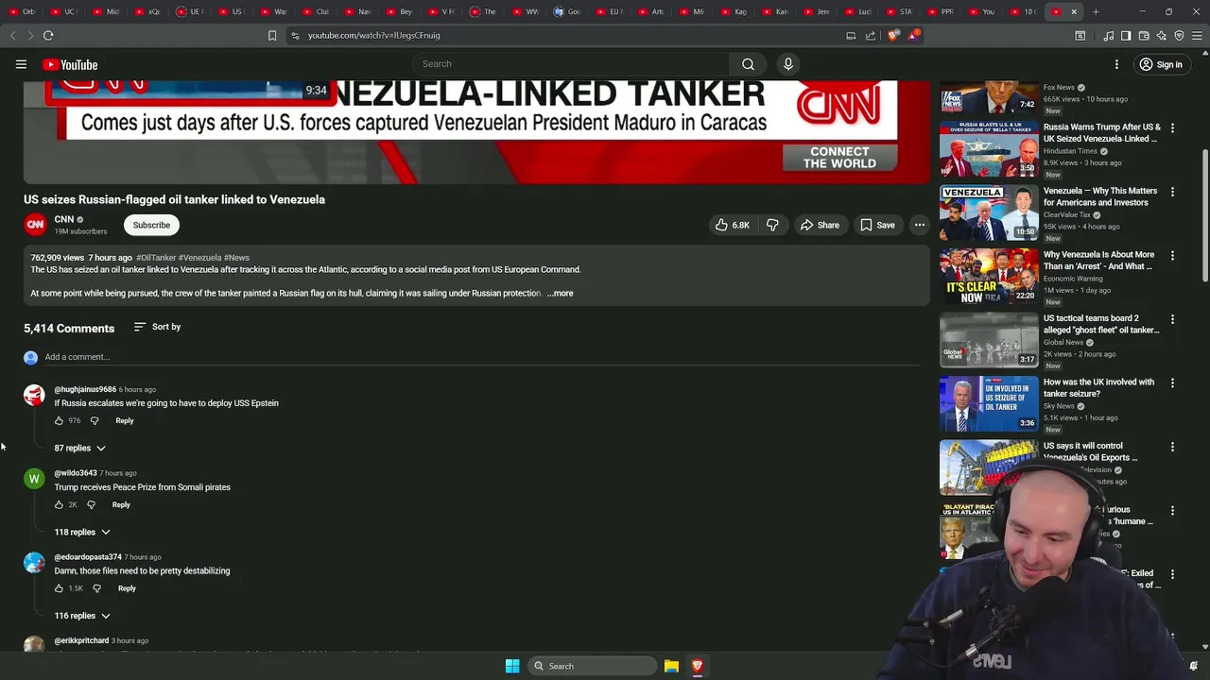The height and width of the screenshot is (680, 1210).
Task: Expand the 116 replies thread
Action: tap(81, 616)
